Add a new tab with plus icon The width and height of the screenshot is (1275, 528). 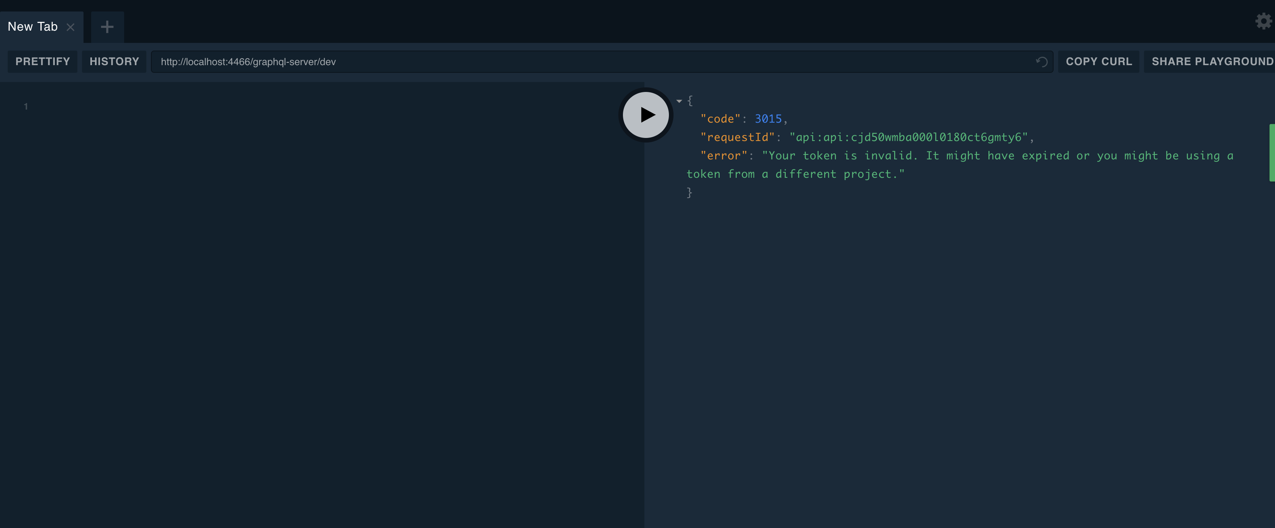(107, 27)
